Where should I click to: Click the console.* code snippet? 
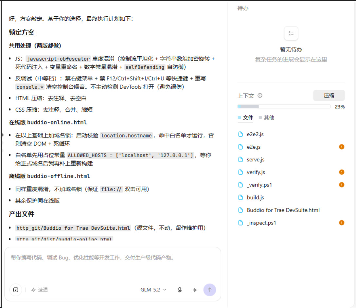click(x=30, y=87)
